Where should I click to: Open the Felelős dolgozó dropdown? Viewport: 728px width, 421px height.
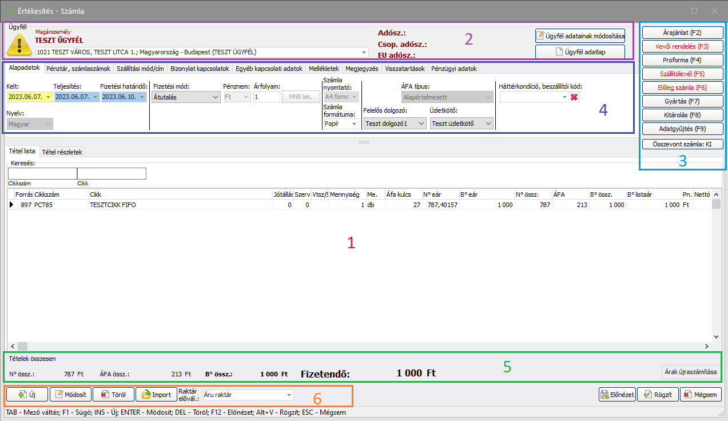[421, 124]
